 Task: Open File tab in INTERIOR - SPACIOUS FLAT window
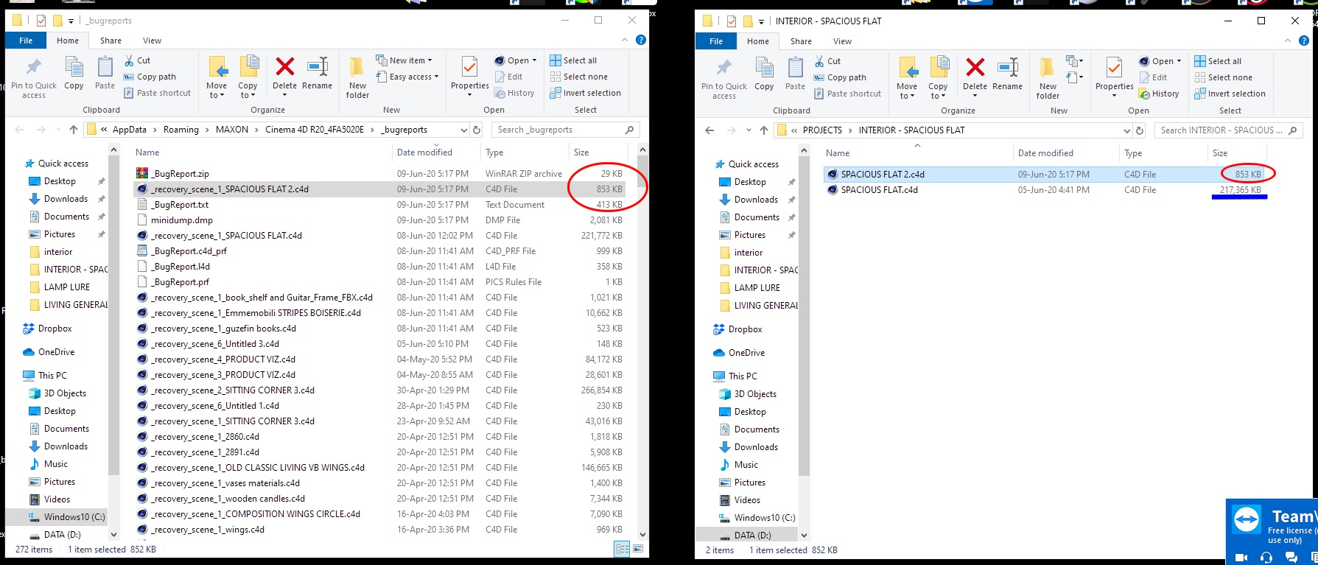coord(716,41)
